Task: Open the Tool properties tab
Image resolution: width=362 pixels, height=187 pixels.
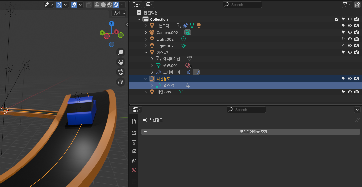Action: (134, 121)
